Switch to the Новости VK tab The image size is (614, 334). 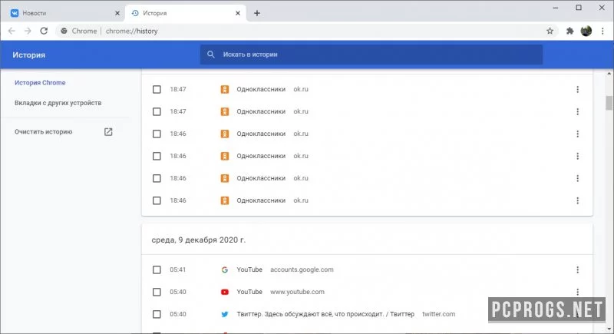click(x=64, y=13)
